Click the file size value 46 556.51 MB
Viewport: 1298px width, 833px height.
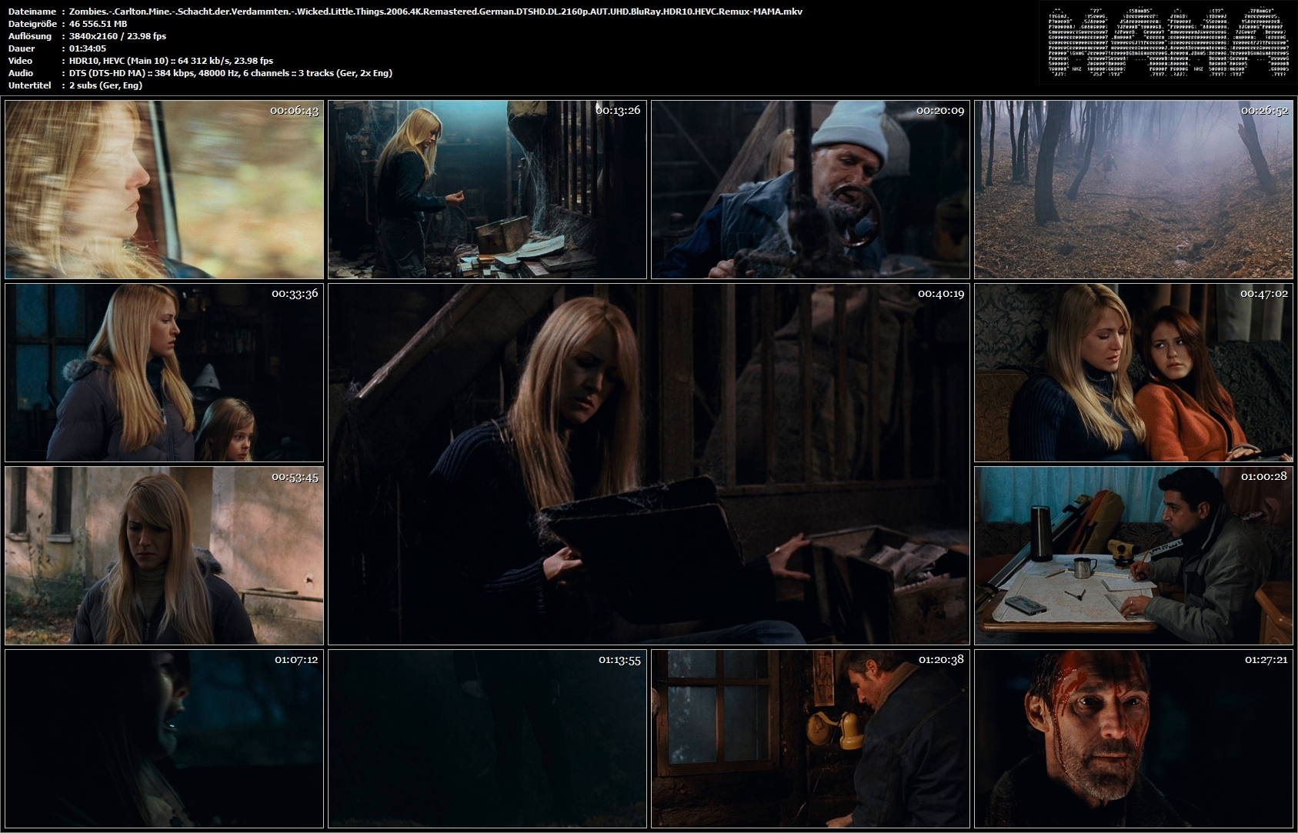[98, 24]
